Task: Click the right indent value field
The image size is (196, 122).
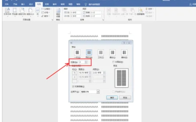Action: (76, 16)
